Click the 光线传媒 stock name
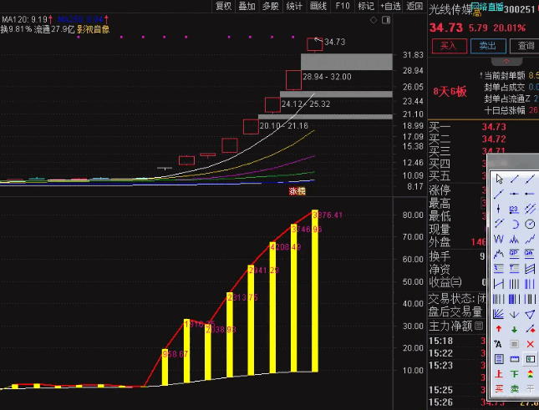The image size is (539, 410). click(x=451, y=10)
